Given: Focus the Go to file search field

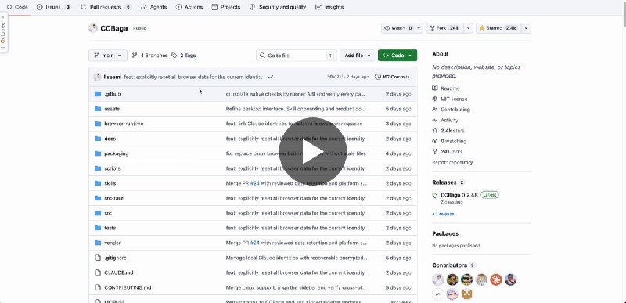Looking at the screenshot, I should [x=297, y=56].
